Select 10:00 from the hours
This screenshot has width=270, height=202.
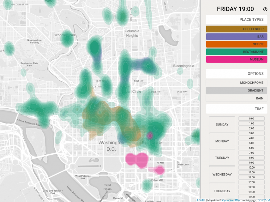[251, 167]
